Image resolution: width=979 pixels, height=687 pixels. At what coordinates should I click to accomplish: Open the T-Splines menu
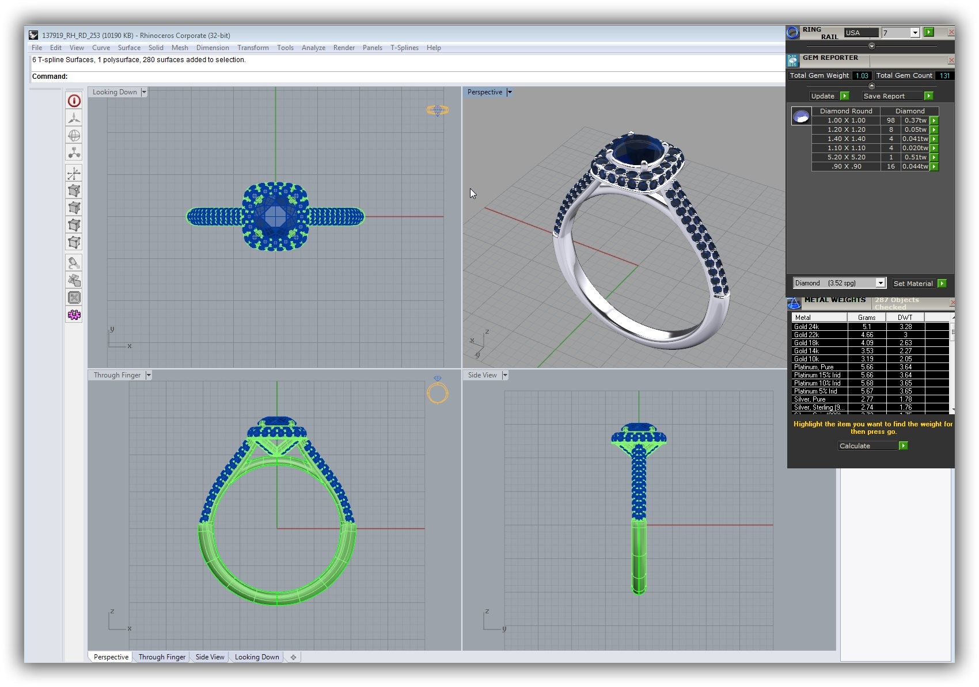(x=404, y=48)
